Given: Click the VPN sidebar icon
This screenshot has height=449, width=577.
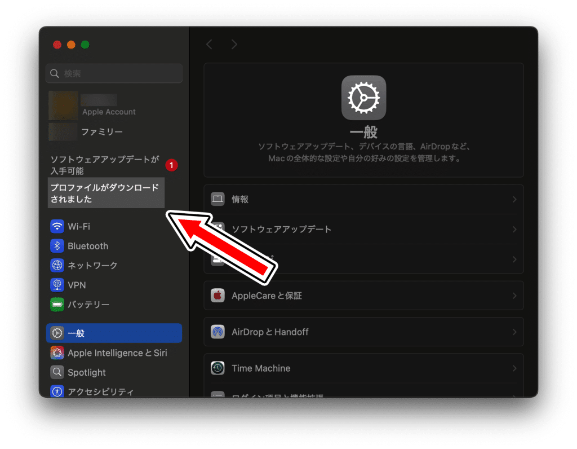Looking at the screenshot, I should 57,285.
